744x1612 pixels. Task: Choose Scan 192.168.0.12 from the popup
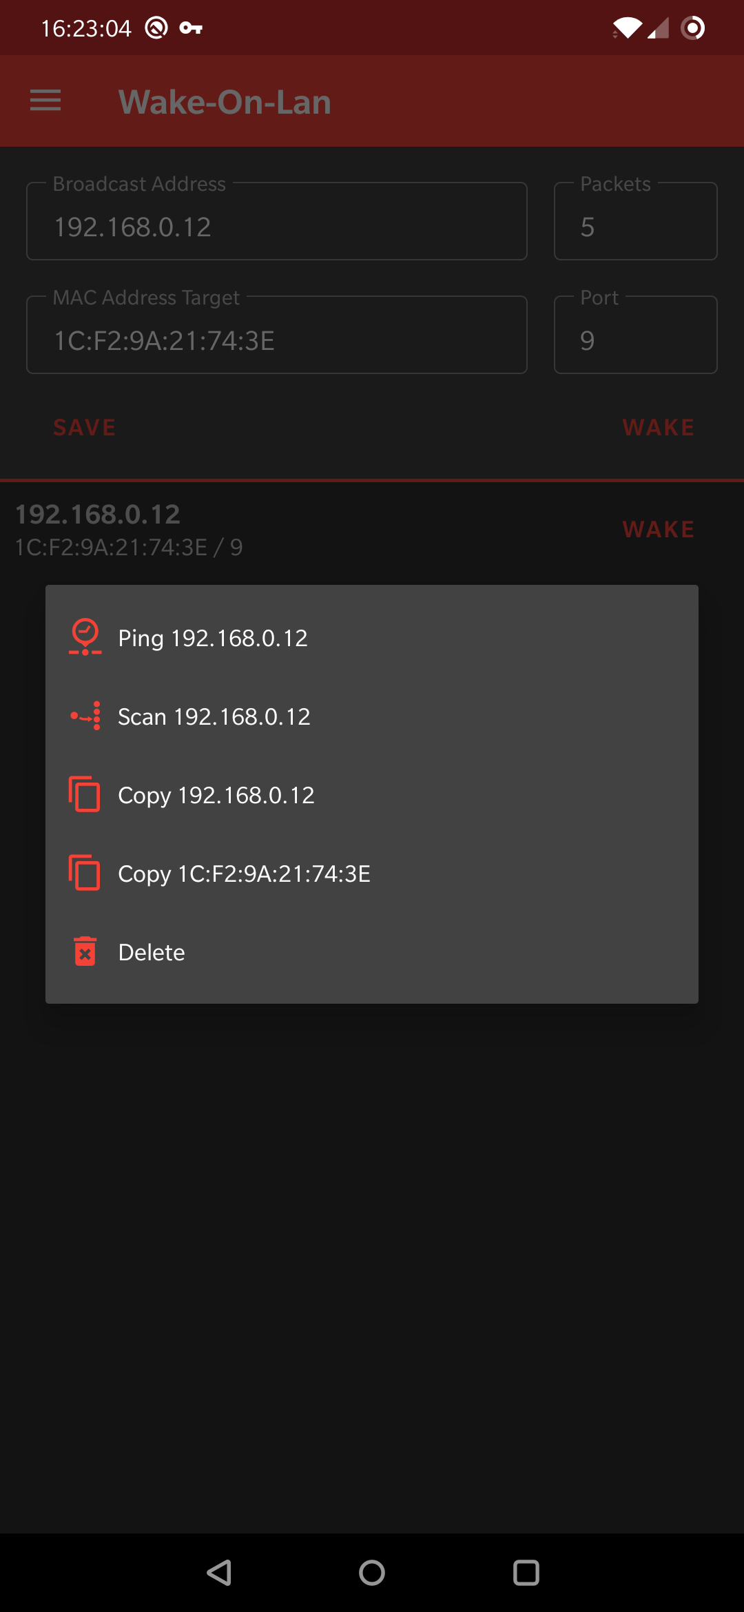click(214, 716)
